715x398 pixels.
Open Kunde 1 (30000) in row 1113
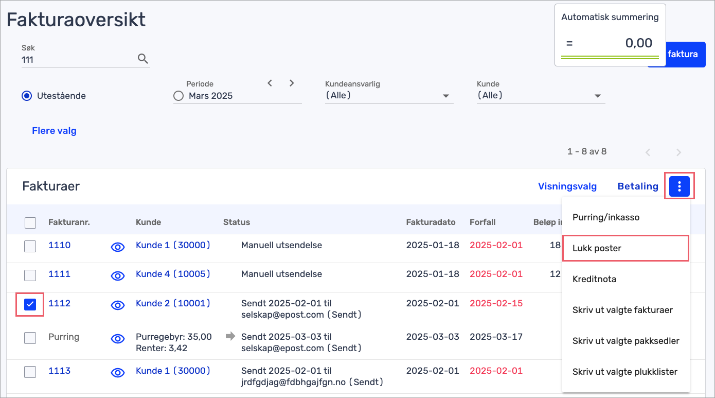click(x=173, y=371)
